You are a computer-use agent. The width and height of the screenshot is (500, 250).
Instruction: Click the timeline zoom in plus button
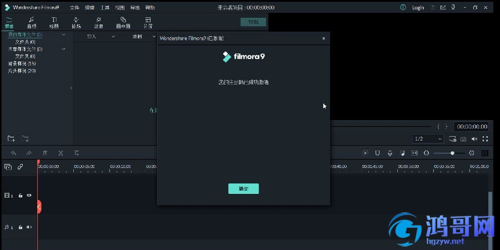tap(472, 153)
